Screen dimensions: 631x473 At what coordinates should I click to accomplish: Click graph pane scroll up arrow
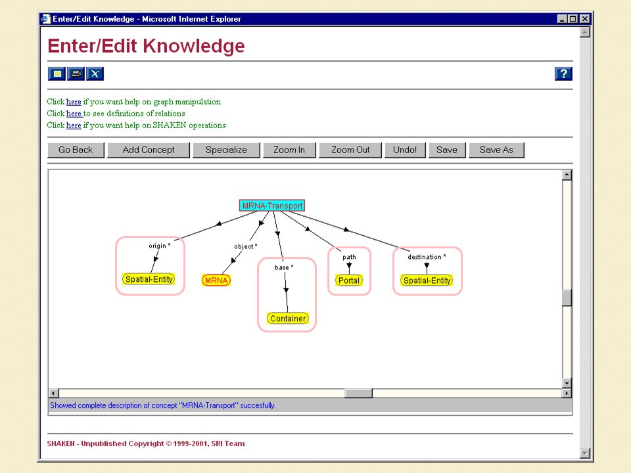coord(567,175)
